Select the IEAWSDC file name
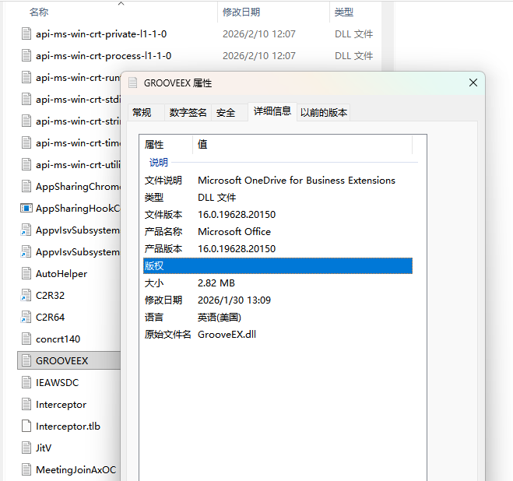The height and width of the screenshot is (481, 513). pyautogui.click(x=58, y=382)
